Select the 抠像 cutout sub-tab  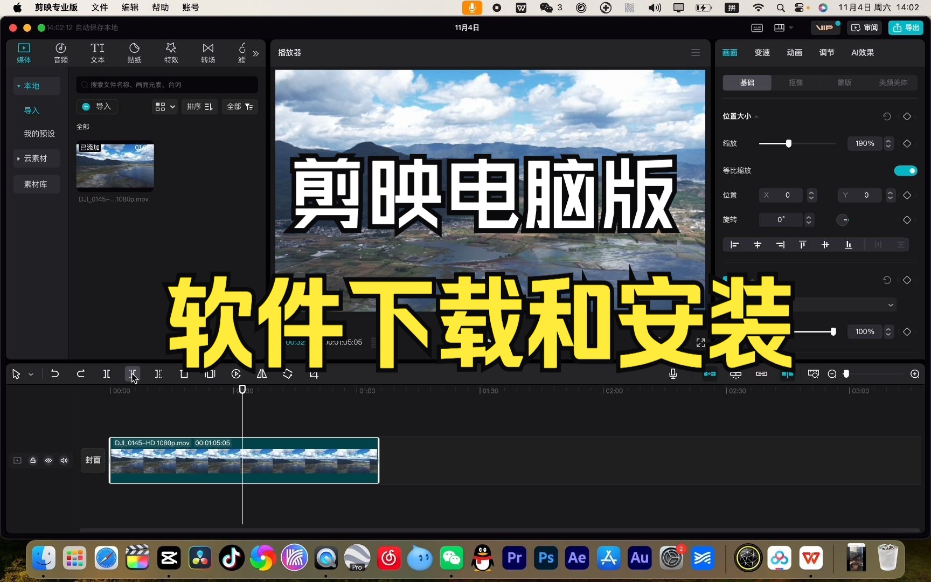pos(796,82)
